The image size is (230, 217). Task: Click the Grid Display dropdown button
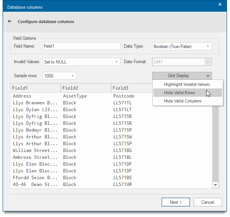182,76
